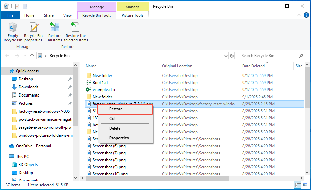Sort by the Date Deleted column
The image size is (311, 190).
point(253,66)
